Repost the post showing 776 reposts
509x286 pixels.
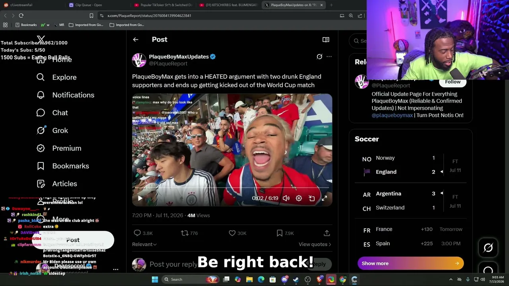tap(185, 233)
